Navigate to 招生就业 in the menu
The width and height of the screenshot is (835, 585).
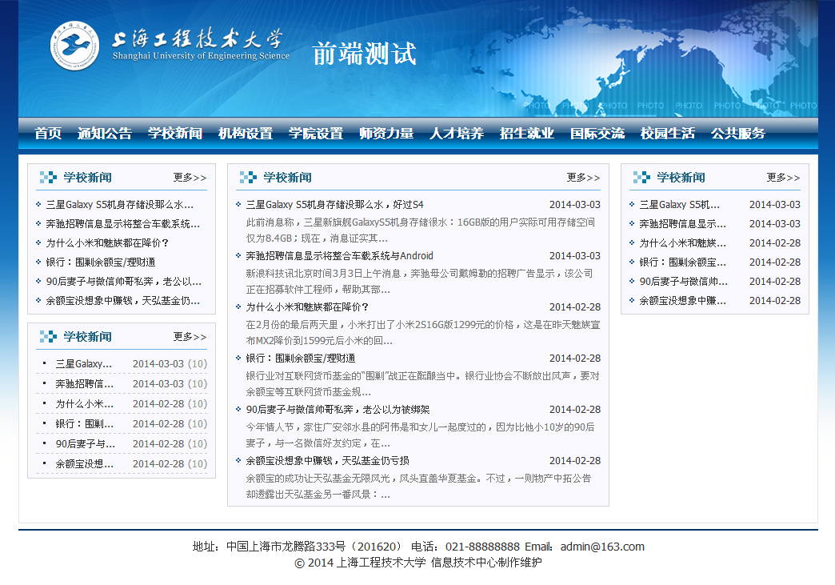pos(527,134)
